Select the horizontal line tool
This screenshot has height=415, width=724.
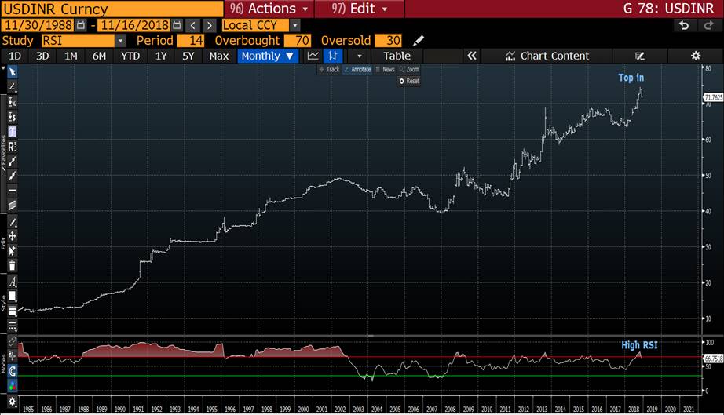(13, 190)
